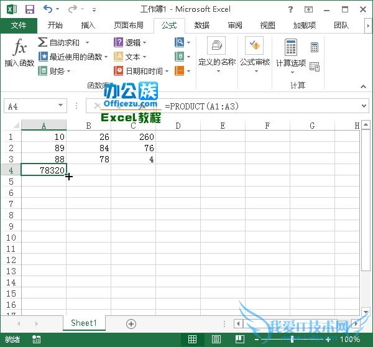Switch to Normal view in status bar

tap(193, 340)
